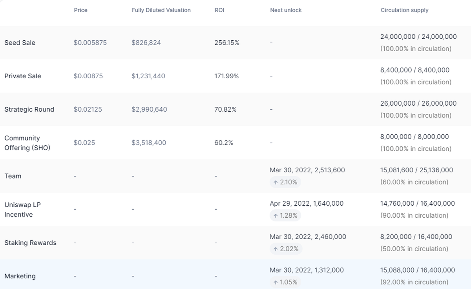Choose the Staking Rewards row label

point(30,243)
